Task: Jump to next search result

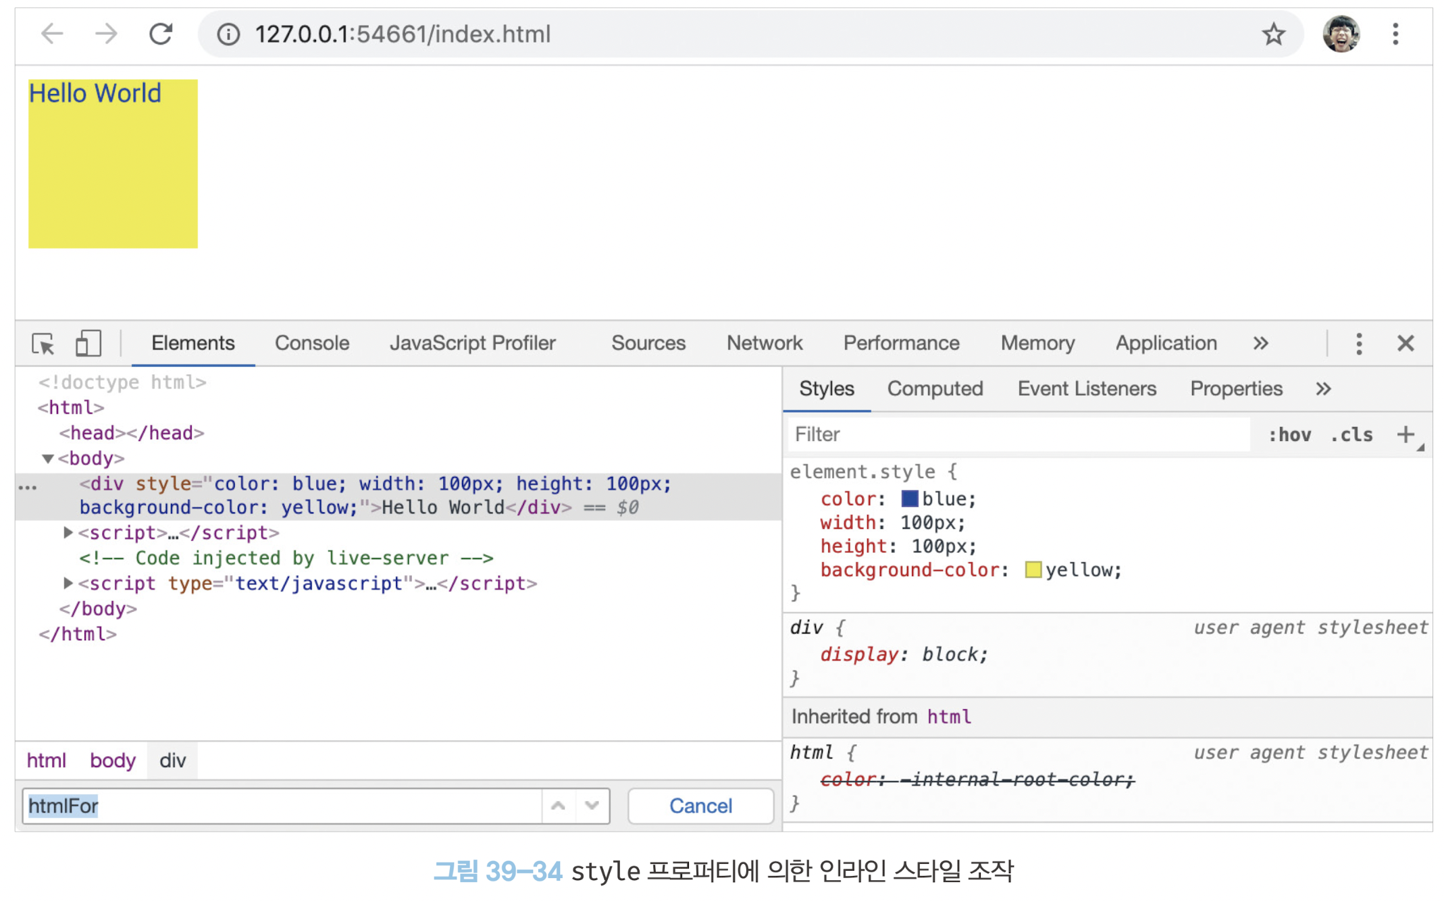Action: [x=592, y=806]
